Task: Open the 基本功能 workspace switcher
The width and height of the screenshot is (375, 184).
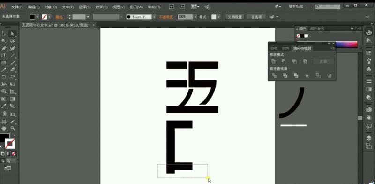Action: (298, 7)
